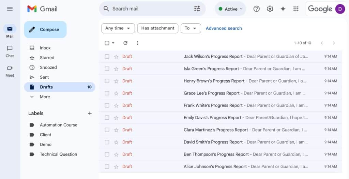Switch to the Chat tab
The height and width of the screenshot is (179, 349).
click(x=10, y=51)
